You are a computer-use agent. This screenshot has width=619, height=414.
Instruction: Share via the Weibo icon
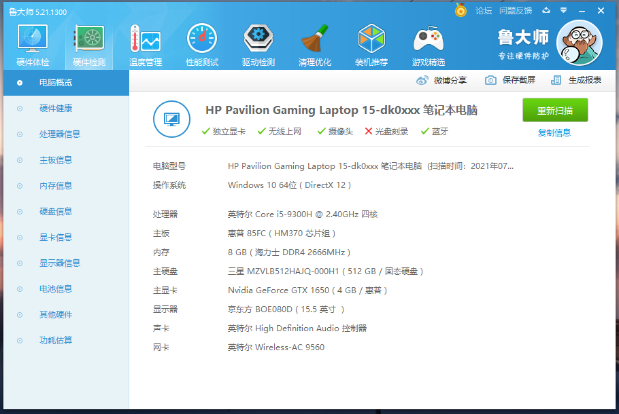(x=422, y=80)
